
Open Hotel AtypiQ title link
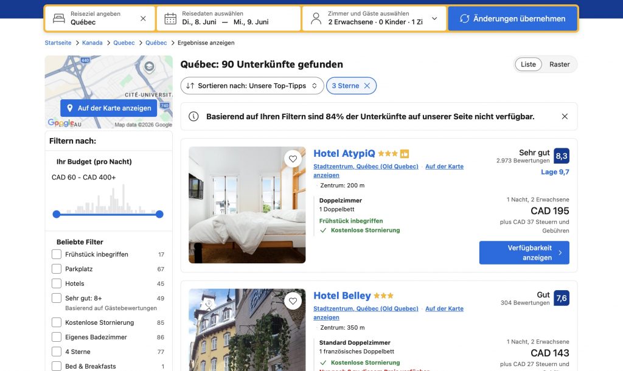point(344,153)
